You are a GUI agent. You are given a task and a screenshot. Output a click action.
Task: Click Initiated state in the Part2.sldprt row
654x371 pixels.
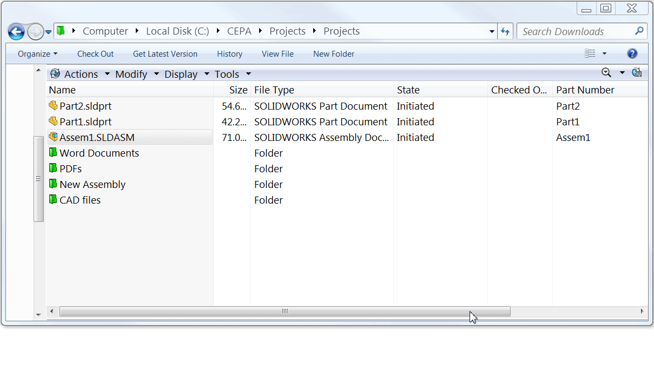click(x=415, y=106)
